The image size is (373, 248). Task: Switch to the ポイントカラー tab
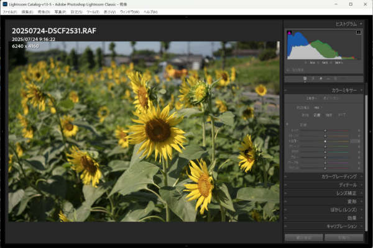coord(331,98)
